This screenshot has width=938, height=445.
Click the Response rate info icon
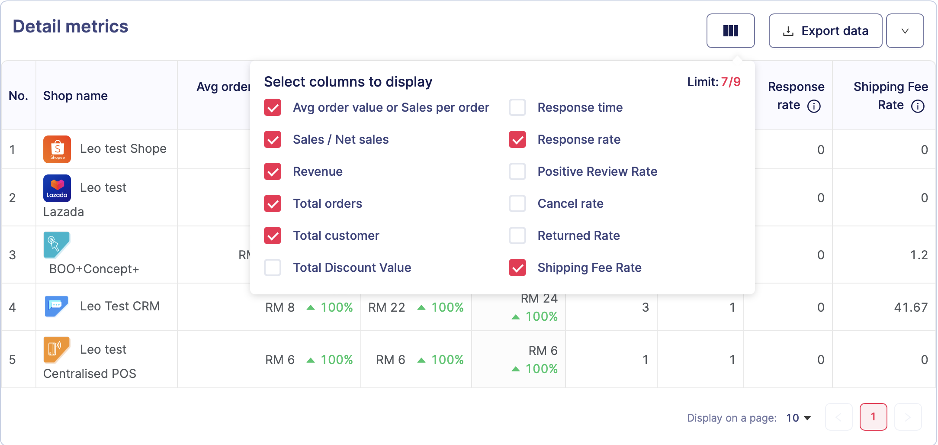coord(814,106)
